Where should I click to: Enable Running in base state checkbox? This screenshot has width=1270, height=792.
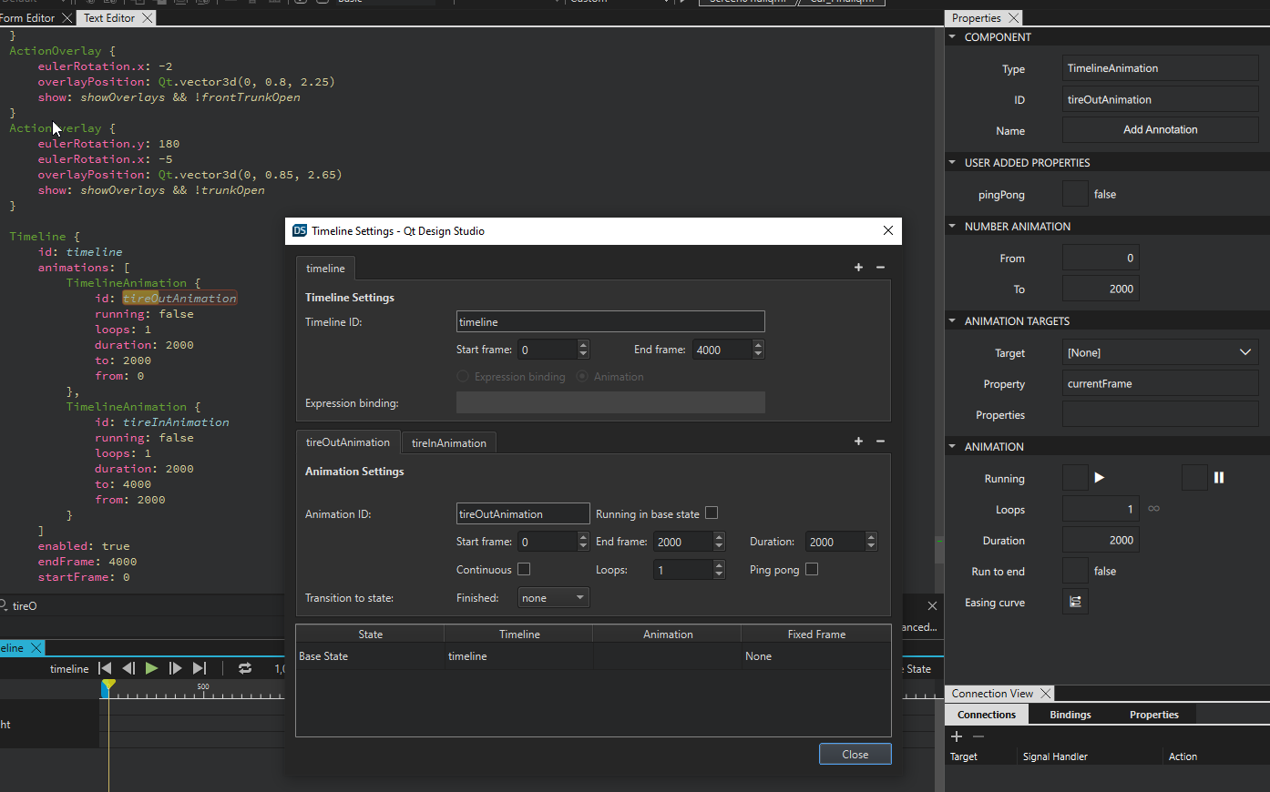point(712,513)
